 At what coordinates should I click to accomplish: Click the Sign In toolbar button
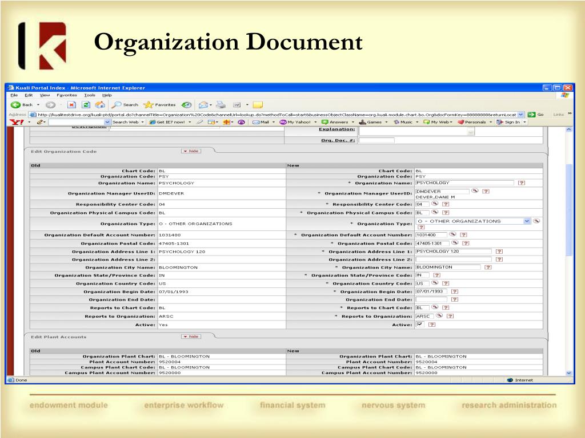click(x=508, y=122)
